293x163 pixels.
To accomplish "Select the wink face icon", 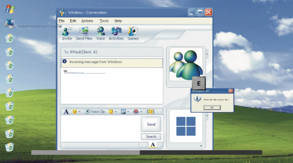I will point(111,111).
